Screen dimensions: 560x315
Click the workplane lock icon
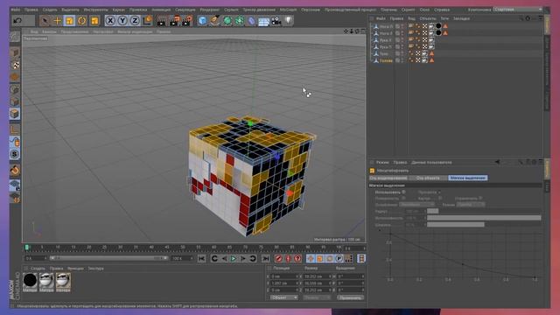(x=14, y=185)
